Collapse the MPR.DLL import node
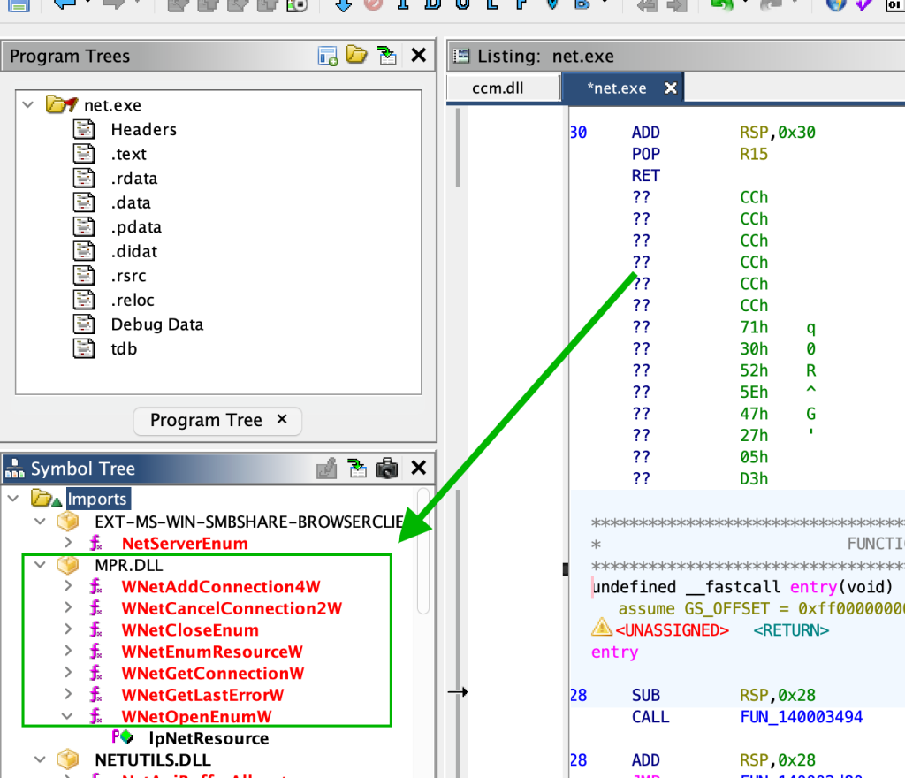This screenshot has width=905, height=778. click(40, 565)
